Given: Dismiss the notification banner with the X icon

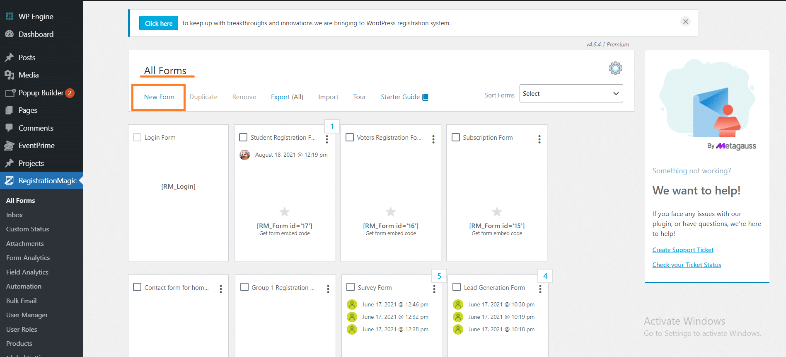Looking at the screenshot, I should click(686, 22).
